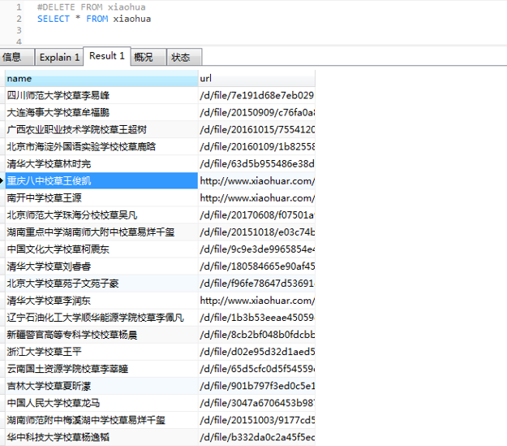
Task: Select the cell 华中科技大学校草杨逸韬
Action: click(101, 437)
